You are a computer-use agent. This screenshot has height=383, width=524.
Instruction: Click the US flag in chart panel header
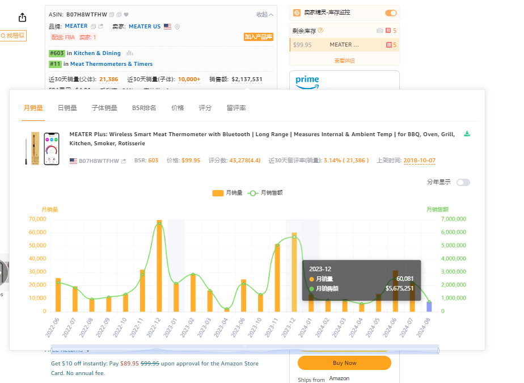(x=73, y=161)
